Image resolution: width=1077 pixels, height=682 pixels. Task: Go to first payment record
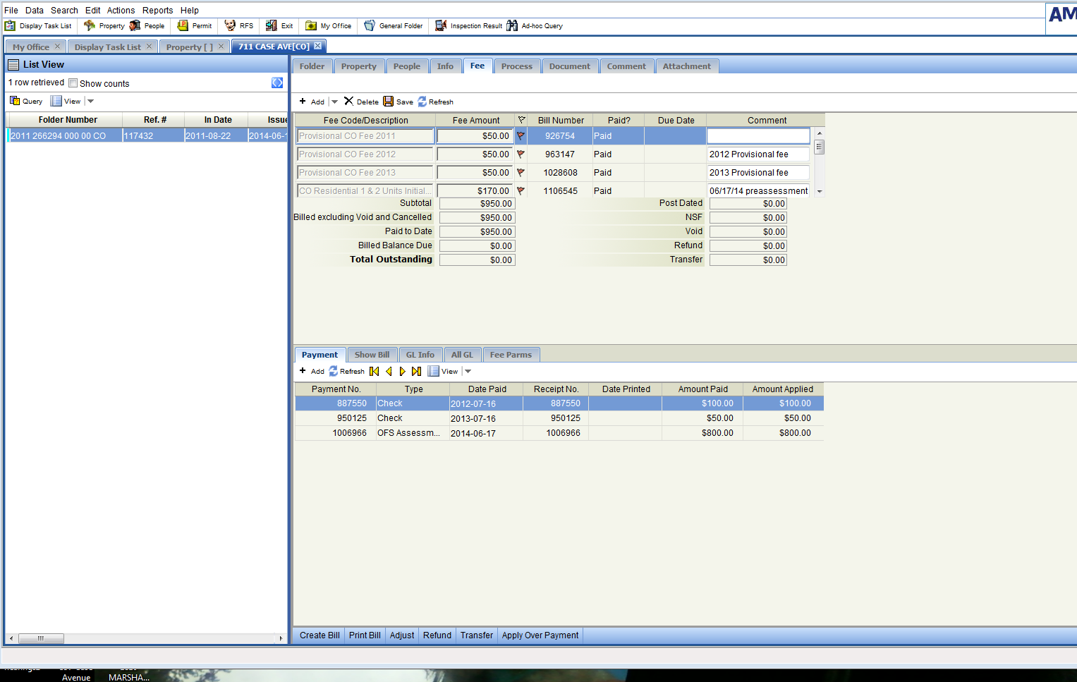click(375, 372)
